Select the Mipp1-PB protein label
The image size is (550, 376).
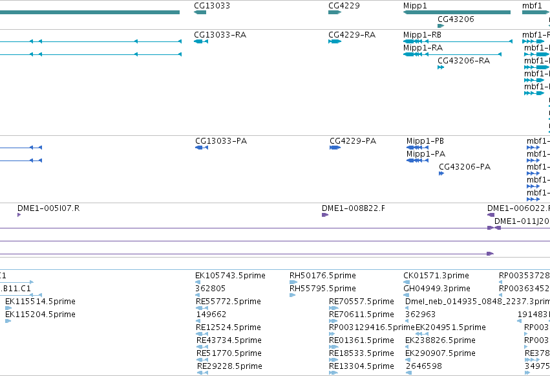coord(425,141)
